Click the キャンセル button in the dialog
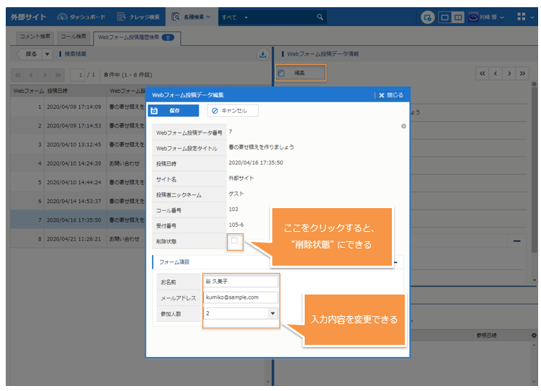The image size is (541, 391). pyautogui.click(x=233, y=111)
